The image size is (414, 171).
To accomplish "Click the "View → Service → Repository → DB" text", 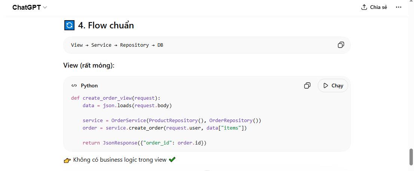I will coord(117,45).
